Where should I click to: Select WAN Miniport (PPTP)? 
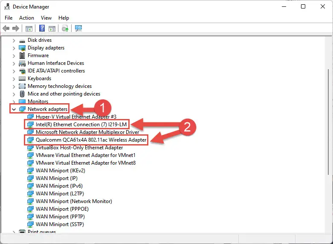pos(60,216)
